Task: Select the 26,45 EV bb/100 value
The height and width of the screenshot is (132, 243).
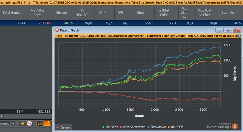Action: [x=88, y=23]
